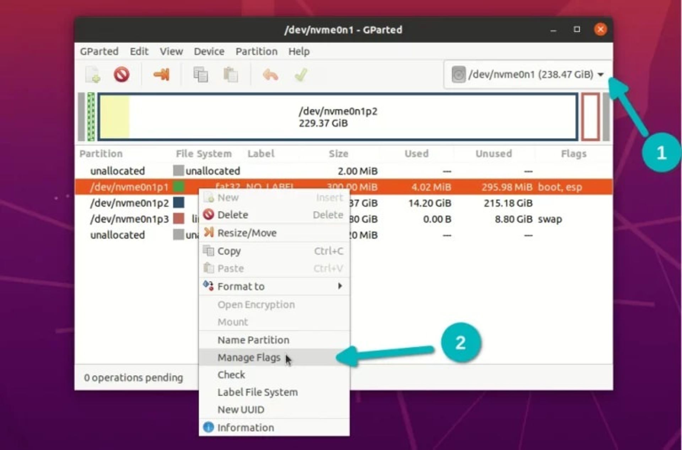Close the GParted window
The height and width of the screenshot is (450, 682).
click(600, 29)
